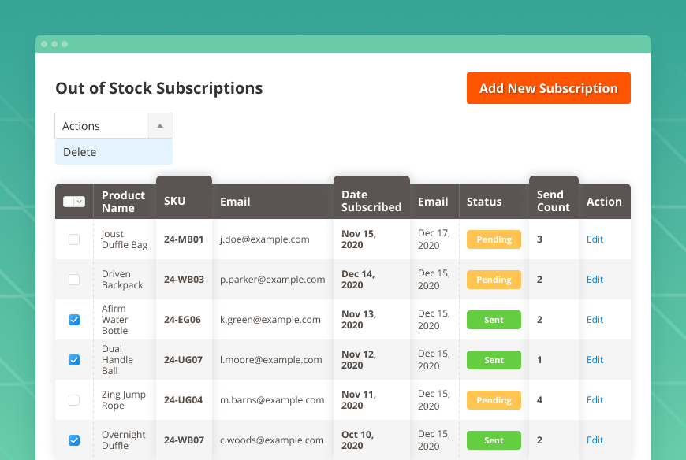The width and height of the screenshot is (686, 460).
Task: Edit the Joust Duffle Bag subscription
Action: point(595,239)
